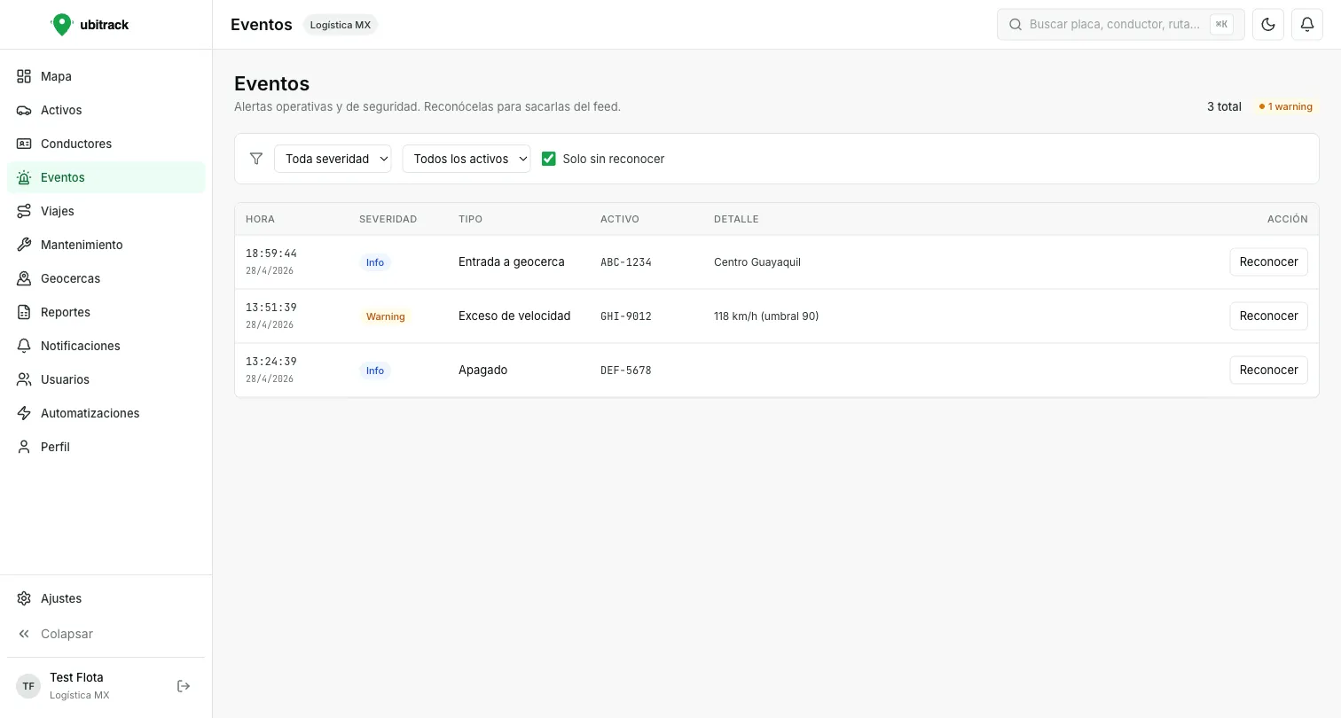Open notifications bell in the top bar
1341x718 pixels.
[1307, 25]
